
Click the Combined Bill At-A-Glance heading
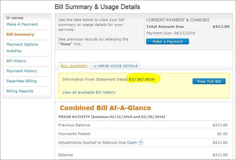tap(105, 108)
